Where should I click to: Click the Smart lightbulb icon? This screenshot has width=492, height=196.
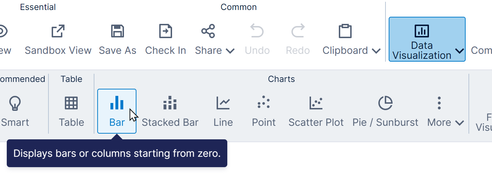point(15,103)
